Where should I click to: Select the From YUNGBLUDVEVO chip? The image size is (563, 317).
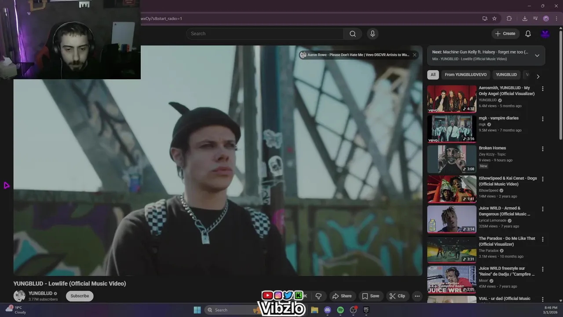pos(465,75)
